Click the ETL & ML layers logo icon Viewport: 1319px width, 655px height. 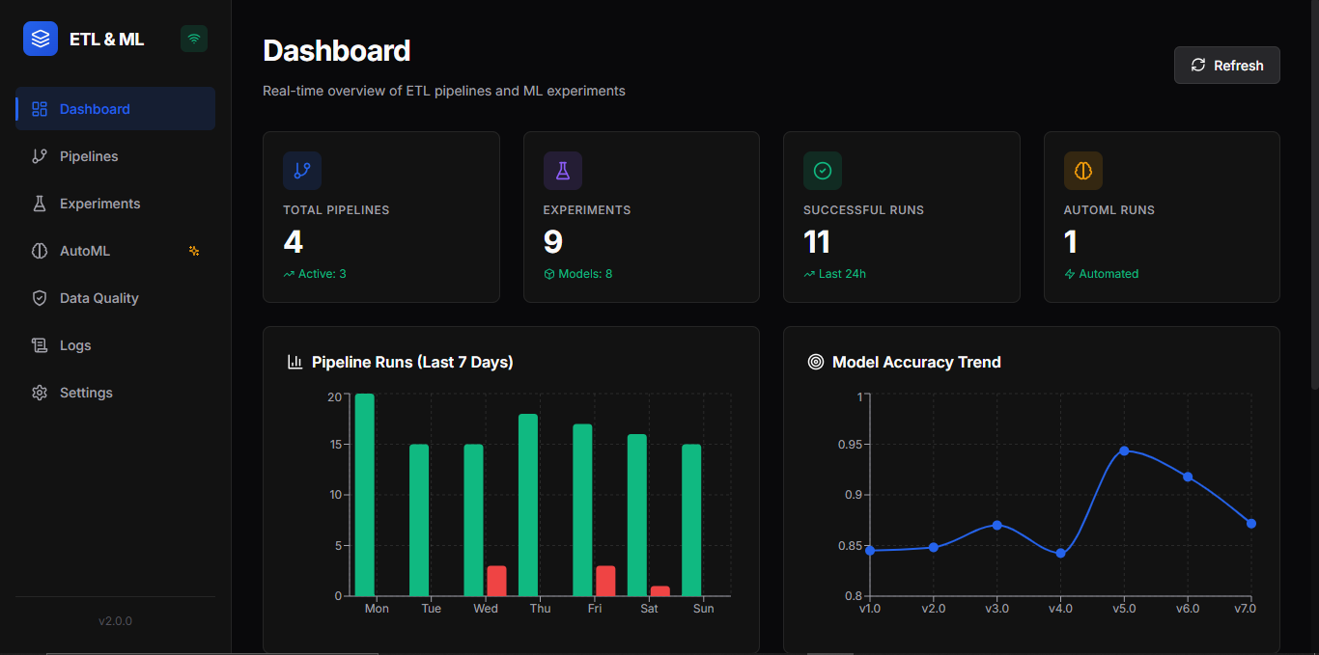pos(41,39)
